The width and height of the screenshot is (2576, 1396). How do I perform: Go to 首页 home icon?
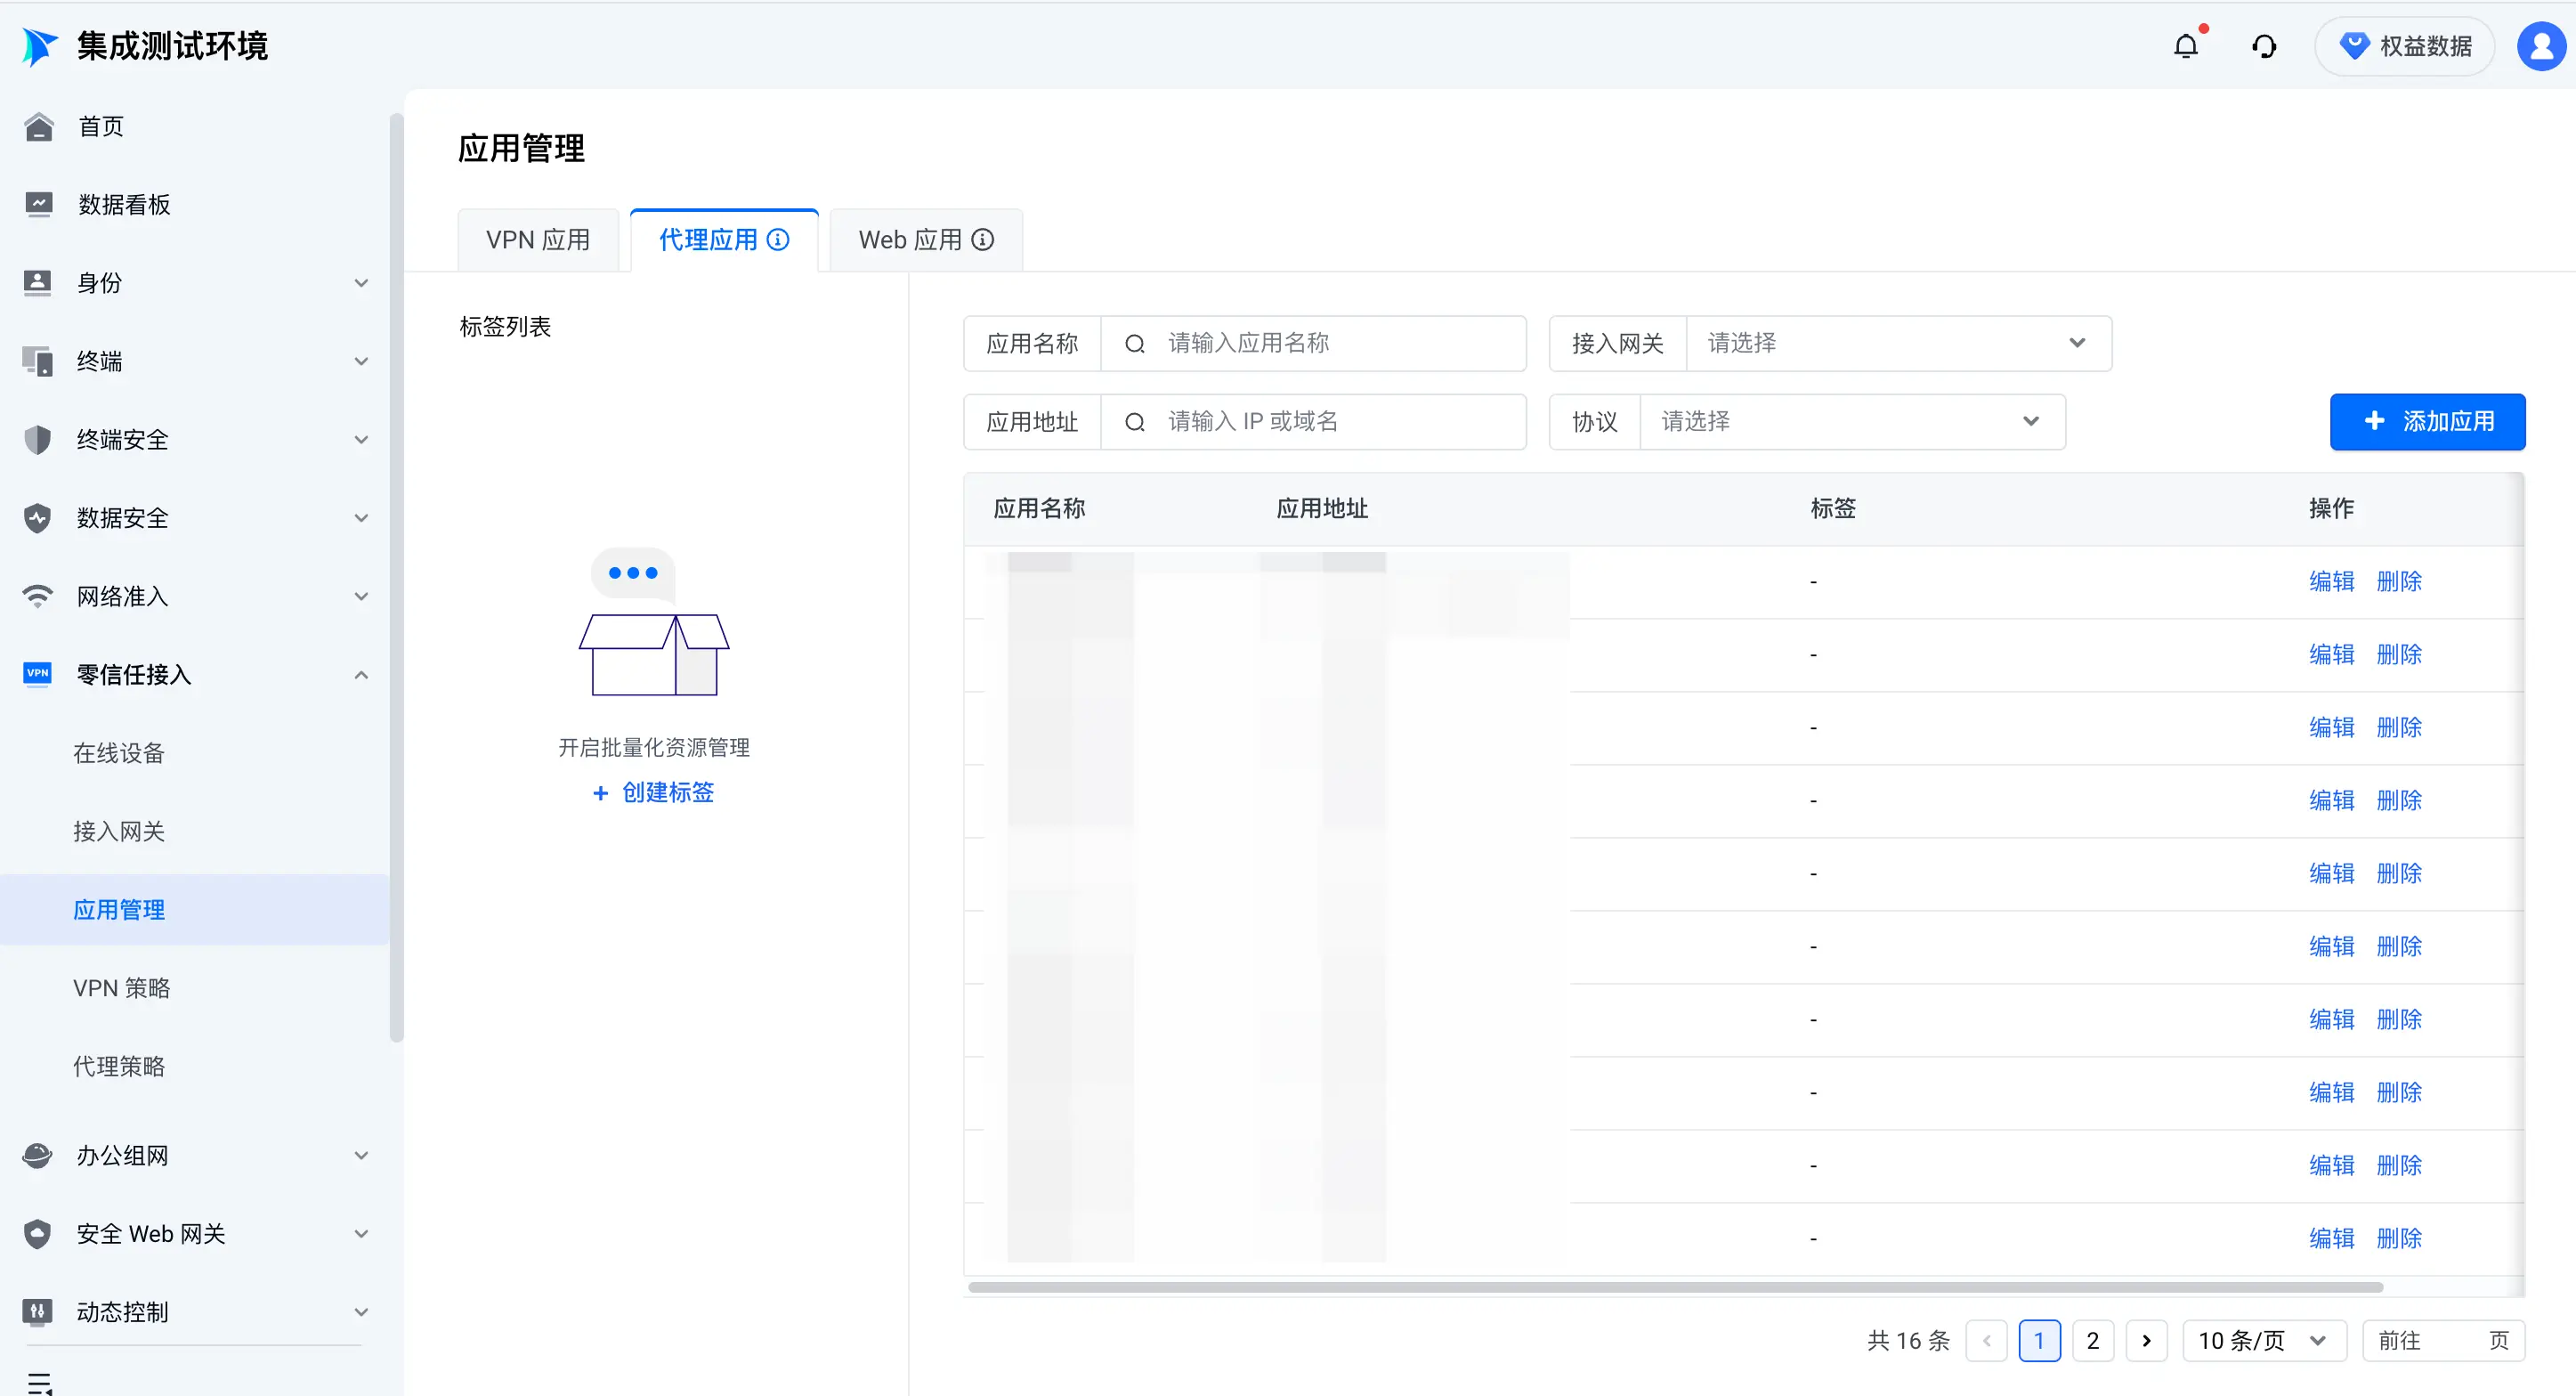38,126
